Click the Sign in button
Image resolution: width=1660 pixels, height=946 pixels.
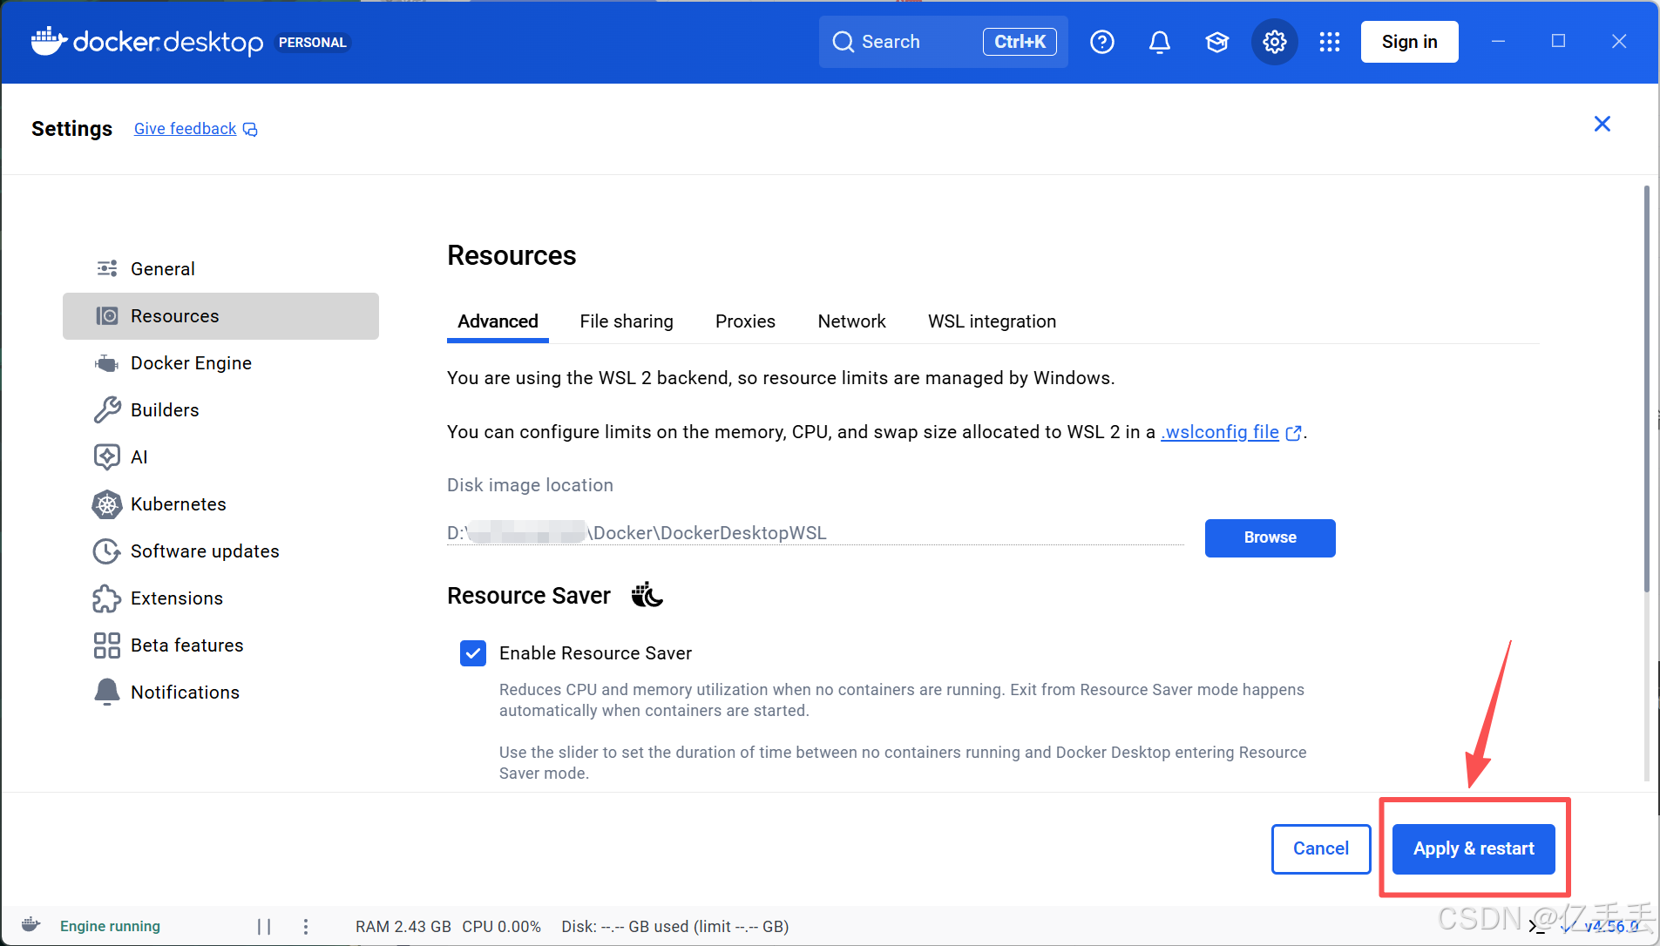click(1409, 42)
